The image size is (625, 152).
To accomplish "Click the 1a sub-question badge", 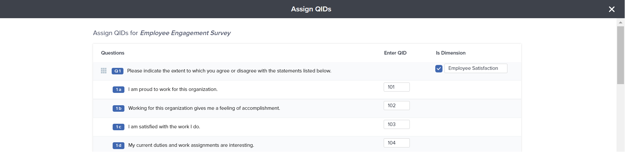I will [119, 90].
